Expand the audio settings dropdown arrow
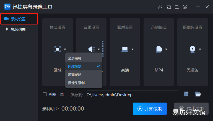The image size is (213, 121). (99, 49)
